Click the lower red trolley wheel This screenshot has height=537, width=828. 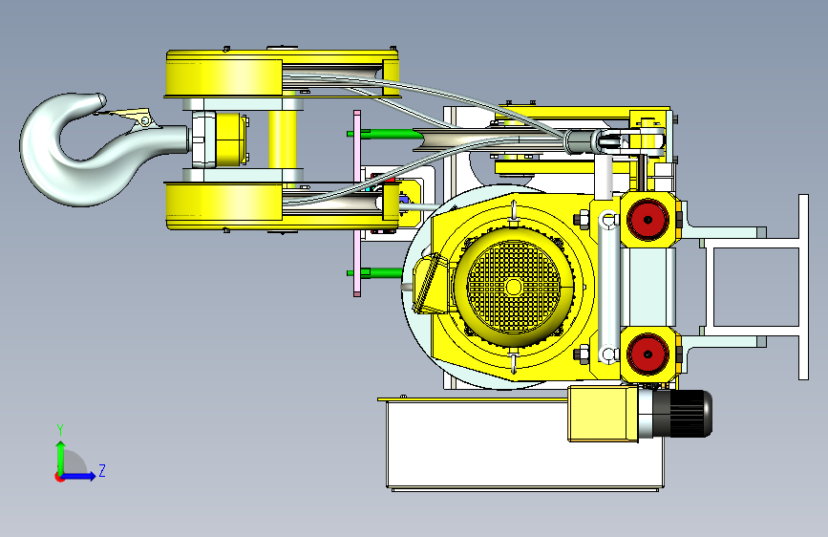click(x=648, y=354)
